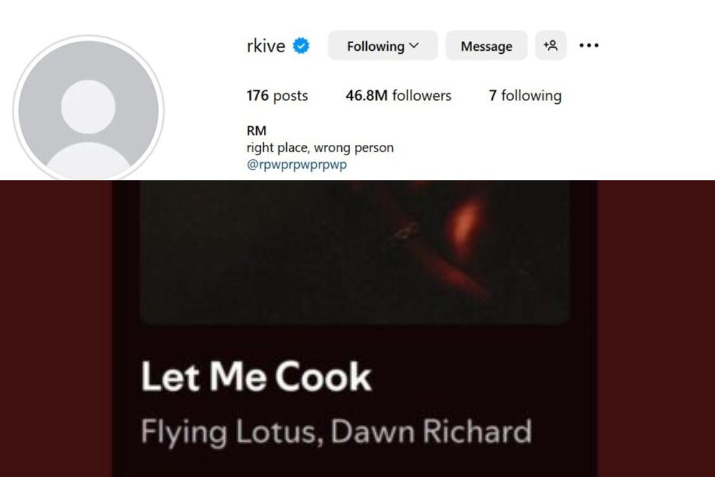Click the chevron arrow inside Following button
The image size is (715, 477).
(x=415, y=45)
